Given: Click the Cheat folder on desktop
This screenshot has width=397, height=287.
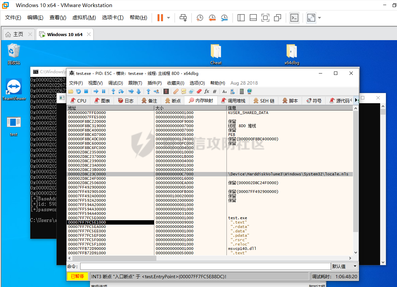Looking at the screenshot, I should tap(216, 54).
